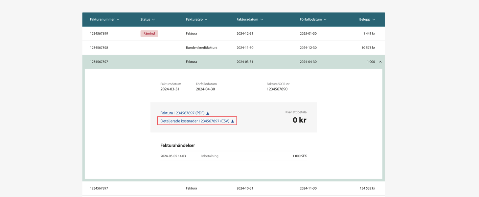Sort by Fakturanummer column header
The image size is (479, 197).
[105, 20]
